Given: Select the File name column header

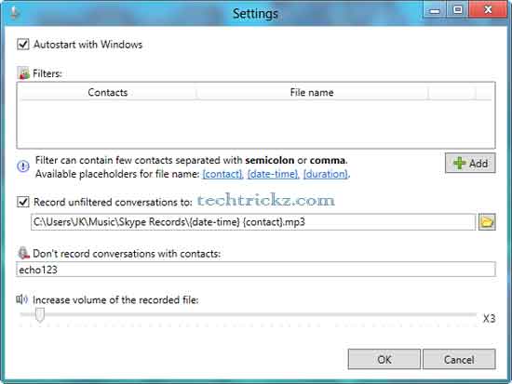Looking at the screenshot, I should tap(312, 93).
